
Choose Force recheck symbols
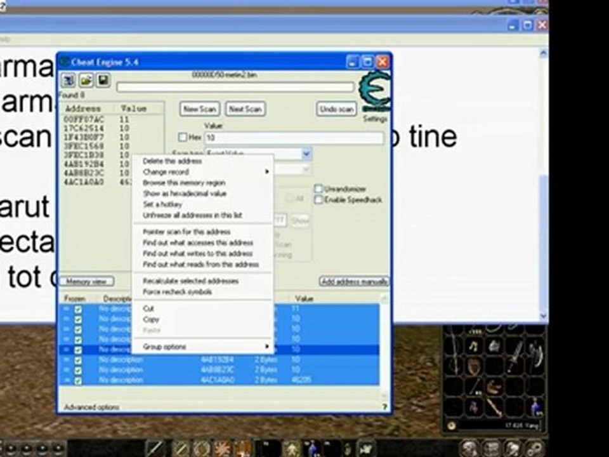tap(178, 292)
